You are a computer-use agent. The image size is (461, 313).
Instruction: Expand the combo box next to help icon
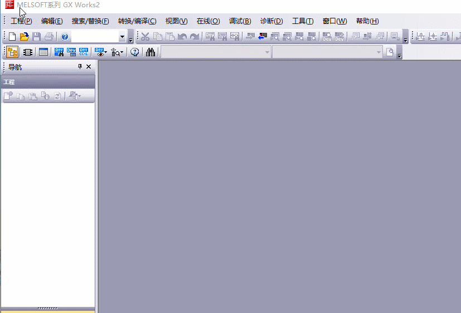(123, 37)
